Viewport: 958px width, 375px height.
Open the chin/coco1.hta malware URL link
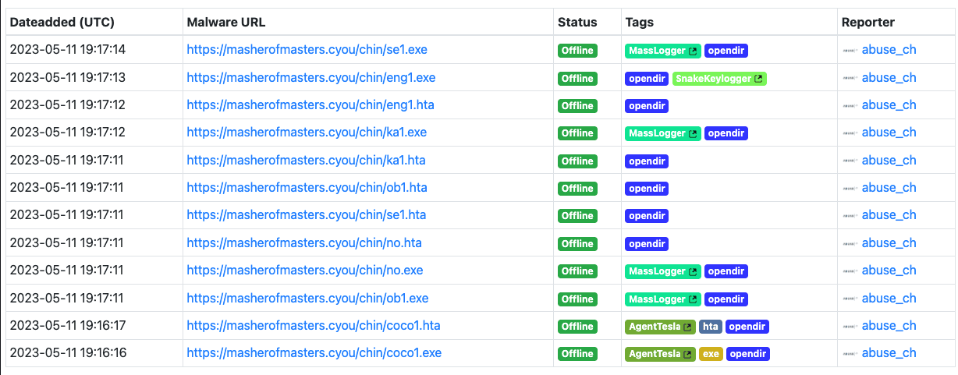(x=314, y=326)
